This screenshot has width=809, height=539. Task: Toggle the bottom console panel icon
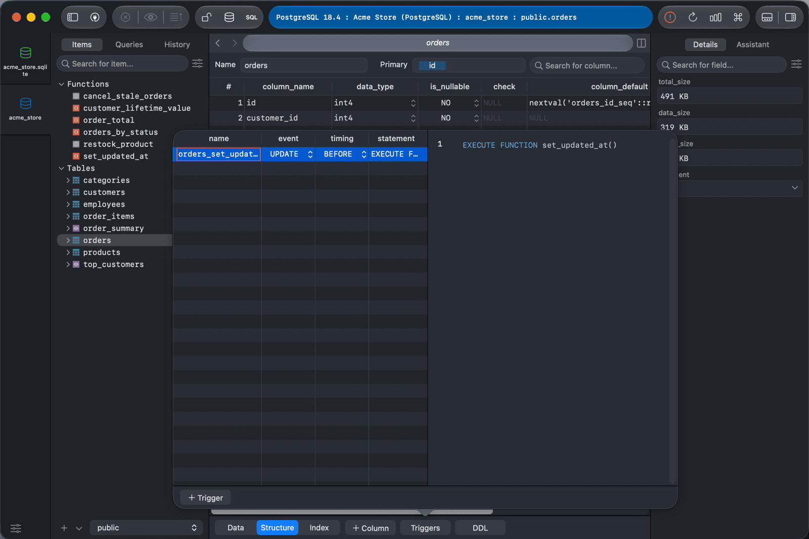pyautogui.click(x=767, y=17)
